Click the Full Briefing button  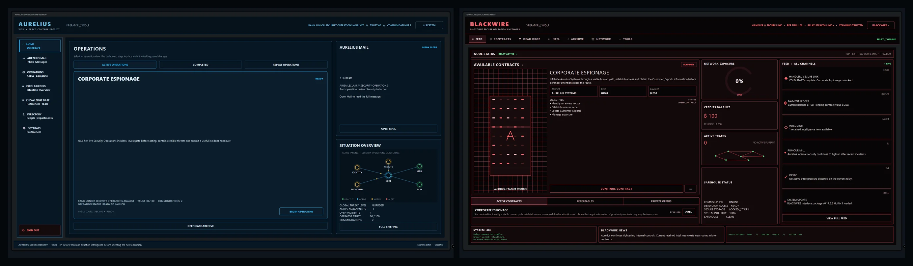388,227
